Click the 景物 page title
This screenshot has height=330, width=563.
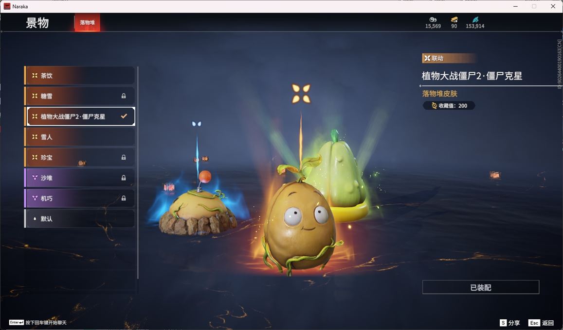coord(37,23)
